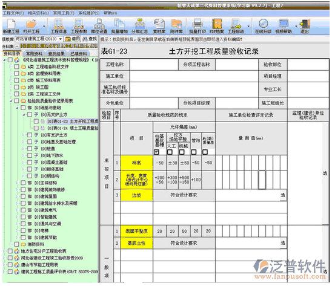Image resolution: width=332 pixels, height=286 pixels.
Task: Click the 工程名称 input cell
Action: click(x=154, y=65)
